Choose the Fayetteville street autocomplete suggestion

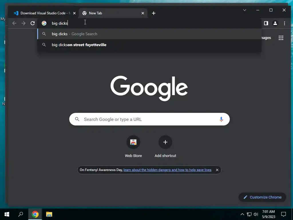click(x=149, y=45)
